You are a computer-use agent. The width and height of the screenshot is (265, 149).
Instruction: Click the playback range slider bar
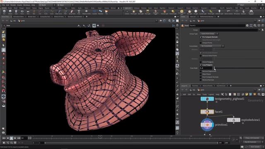click(131, 143)
